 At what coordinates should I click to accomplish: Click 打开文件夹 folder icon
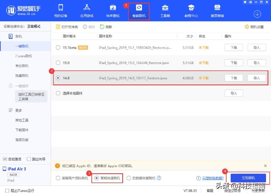click(58, 27)
